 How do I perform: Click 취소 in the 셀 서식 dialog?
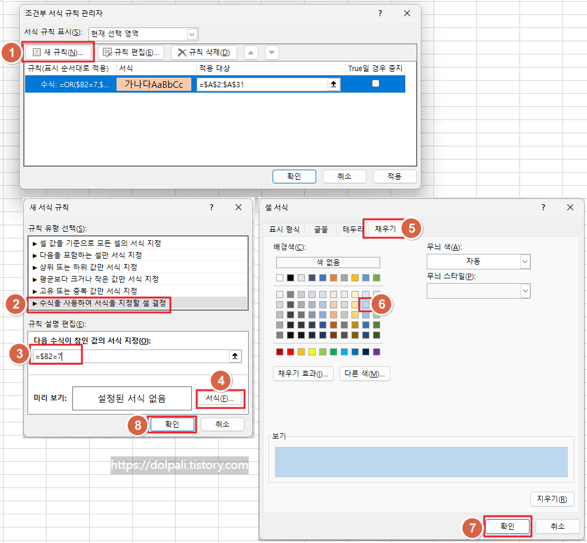[x=558, y=526]
